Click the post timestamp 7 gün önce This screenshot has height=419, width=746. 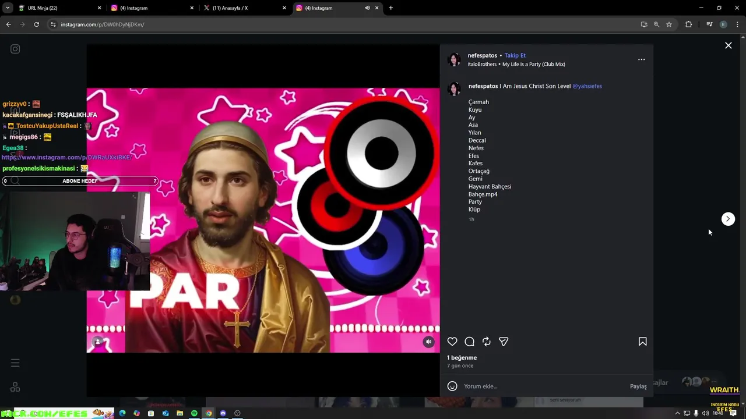point(460,366)
